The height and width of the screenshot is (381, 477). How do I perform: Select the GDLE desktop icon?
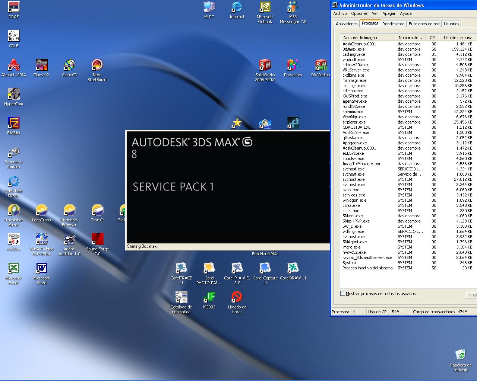pos(14,39)
